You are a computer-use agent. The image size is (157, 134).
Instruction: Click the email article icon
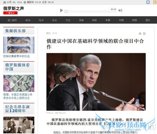click(144, 34)
